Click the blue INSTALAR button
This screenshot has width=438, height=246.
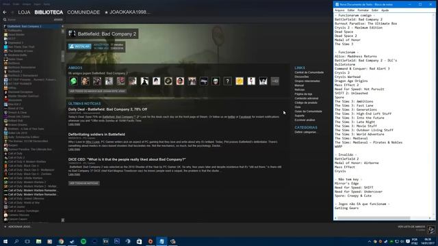[x=80, y=46]
